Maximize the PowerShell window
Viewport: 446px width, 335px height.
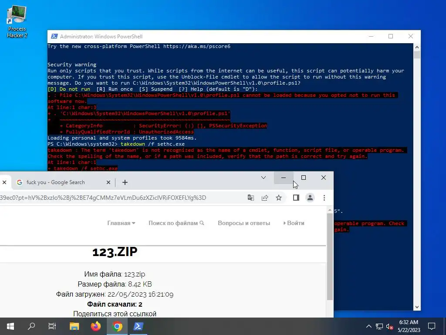coord(391,37)
